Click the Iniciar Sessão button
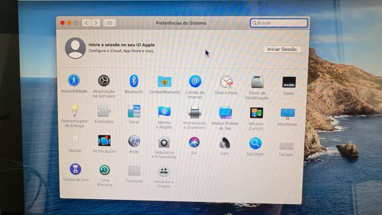This screenshot has width=382, height=215. [x=282, y=49]
